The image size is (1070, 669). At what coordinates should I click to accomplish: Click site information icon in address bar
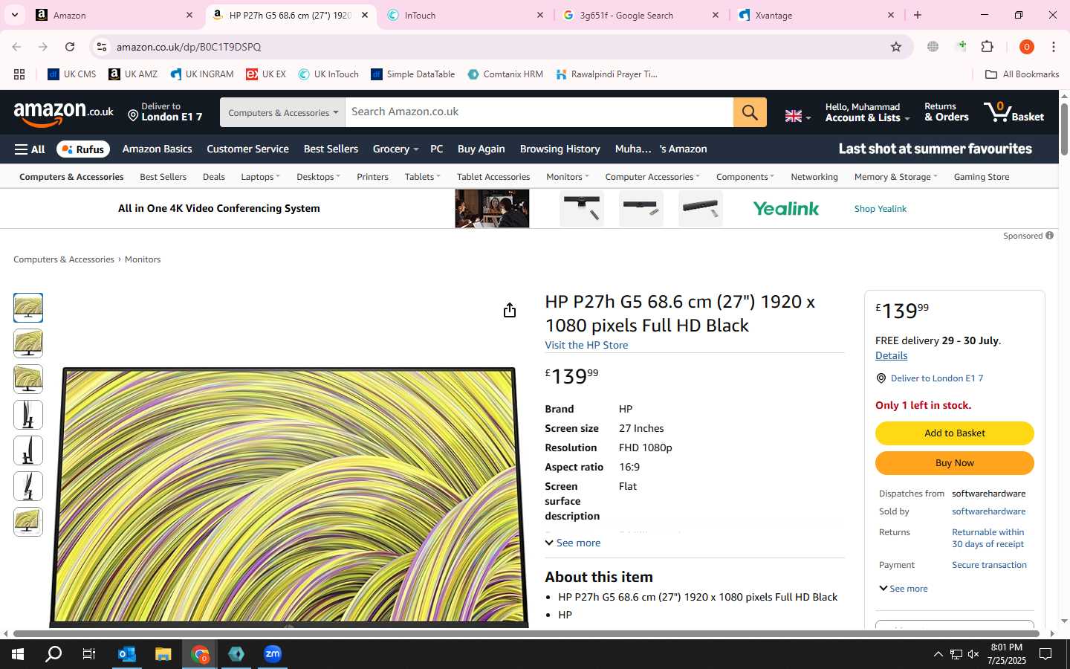(102, 47)
